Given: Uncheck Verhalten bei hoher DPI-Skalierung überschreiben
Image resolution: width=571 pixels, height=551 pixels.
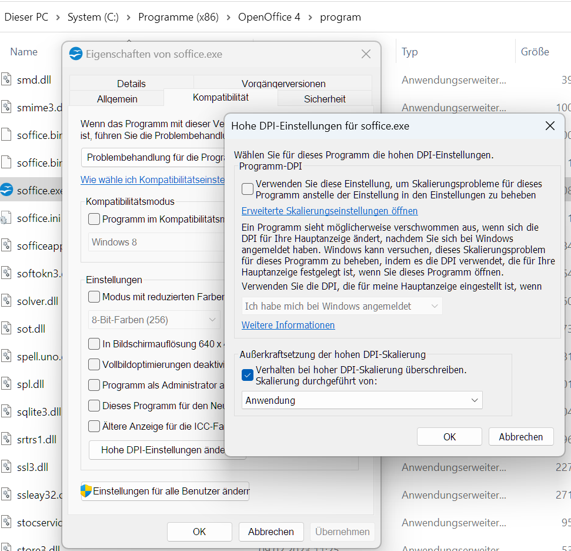Looking at the screenshot, I should (248, 375).
